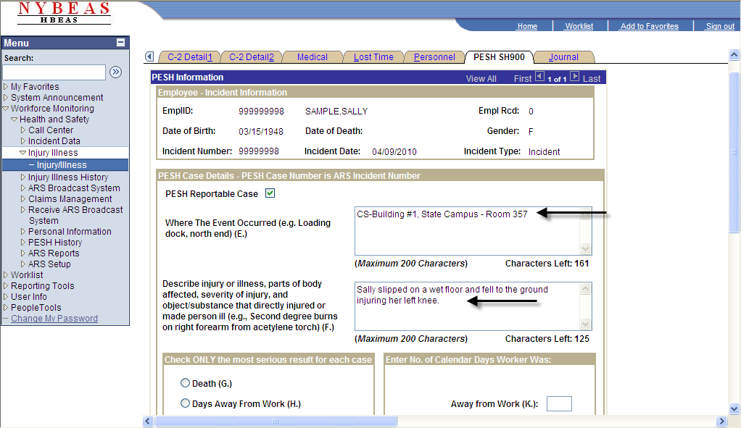Click up arrow in injury description textbox
Screen dimensions: 741x428
586,288
